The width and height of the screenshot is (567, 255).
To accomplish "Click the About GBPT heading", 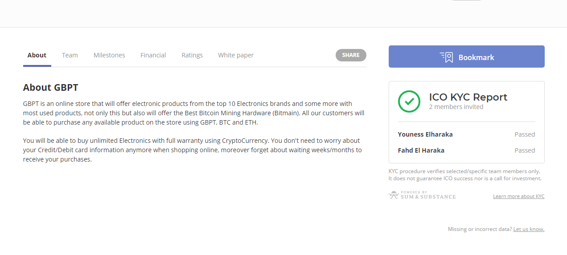I will [x=51, y=87].
